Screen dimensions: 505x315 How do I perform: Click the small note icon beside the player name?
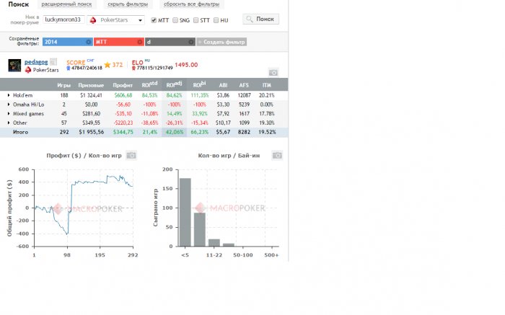[x=53, y=61]
